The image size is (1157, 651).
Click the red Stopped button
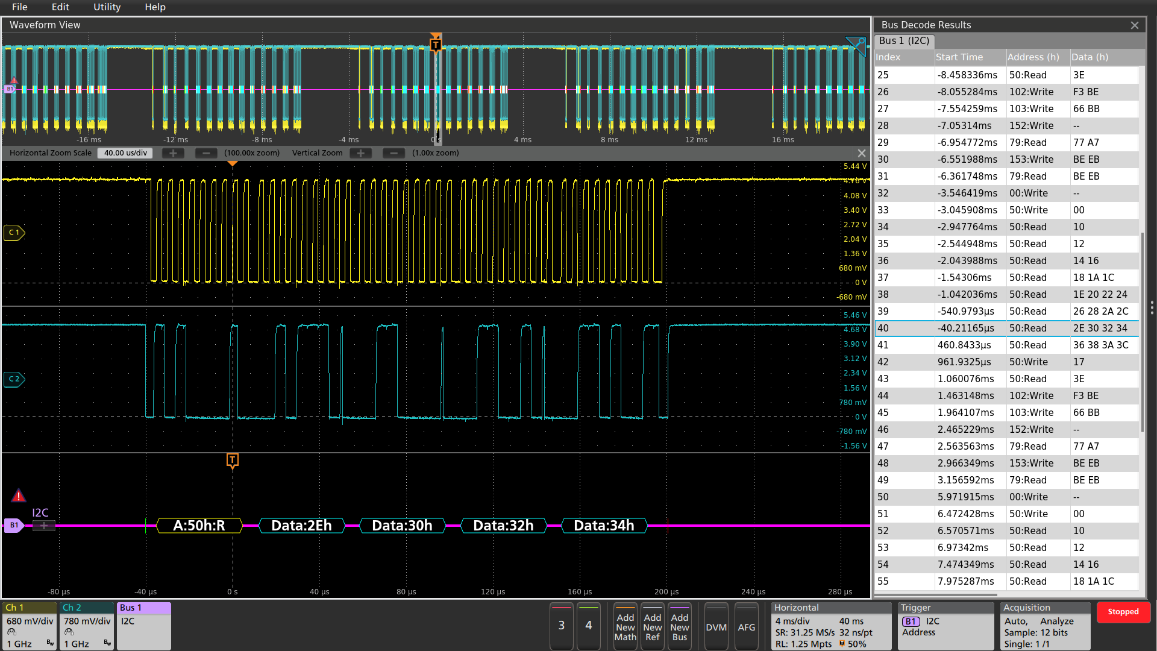[x=1123, y=612]
